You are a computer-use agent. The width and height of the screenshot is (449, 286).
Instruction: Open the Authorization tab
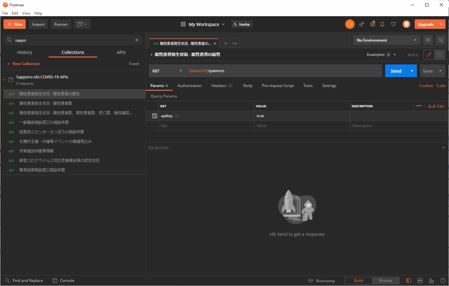[189, 86]
